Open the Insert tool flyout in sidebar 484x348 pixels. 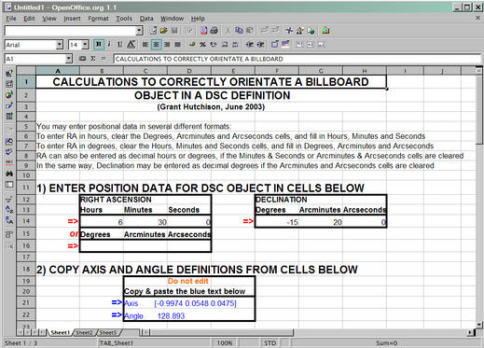click(9, 73)
